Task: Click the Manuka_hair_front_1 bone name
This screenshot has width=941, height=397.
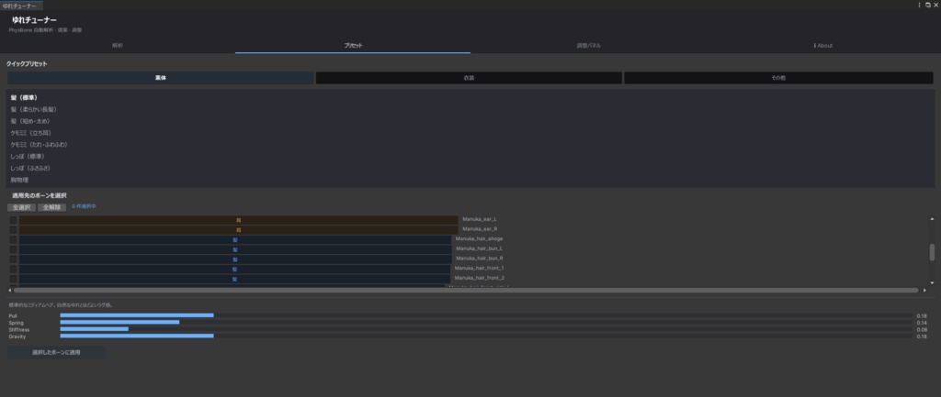Action: [479, 269]
